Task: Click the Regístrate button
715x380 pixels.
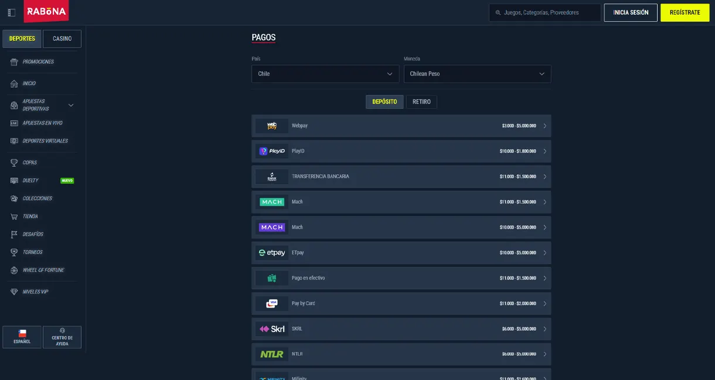Action: tap(685, 12)
